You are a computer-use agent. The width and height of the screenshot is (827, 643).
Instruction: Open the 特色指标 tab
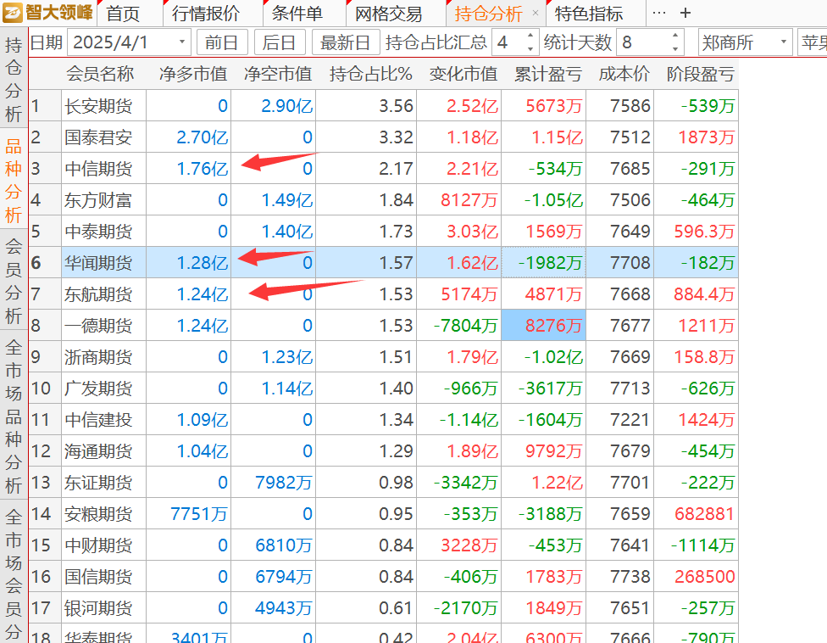[589, 14]
